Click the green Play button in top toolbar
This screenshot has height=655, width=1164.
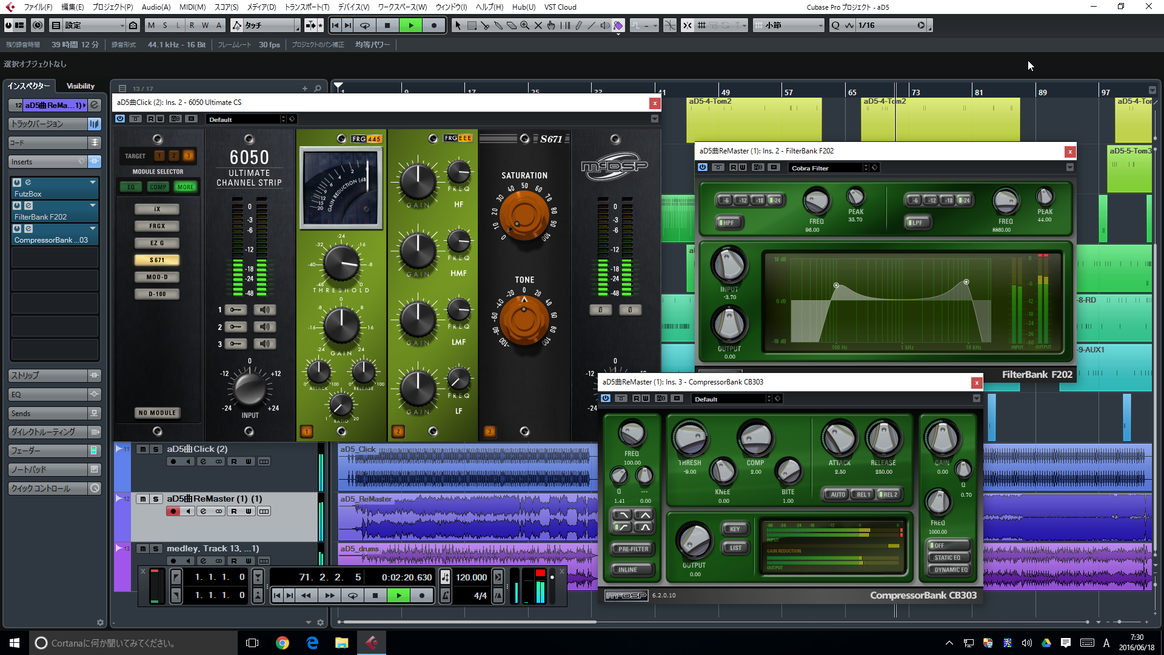[411, 25]
